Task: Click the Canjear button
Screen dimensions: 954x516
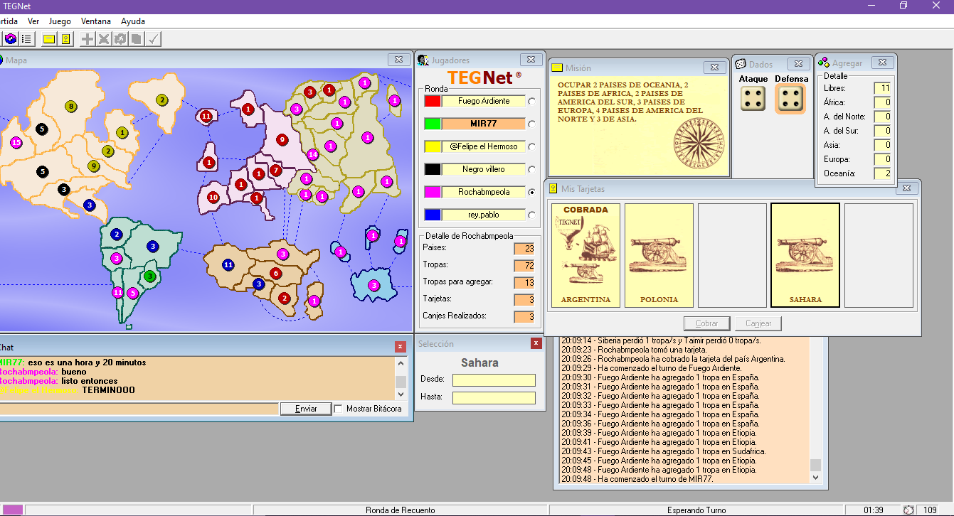Action: click(x=758, y=323)
